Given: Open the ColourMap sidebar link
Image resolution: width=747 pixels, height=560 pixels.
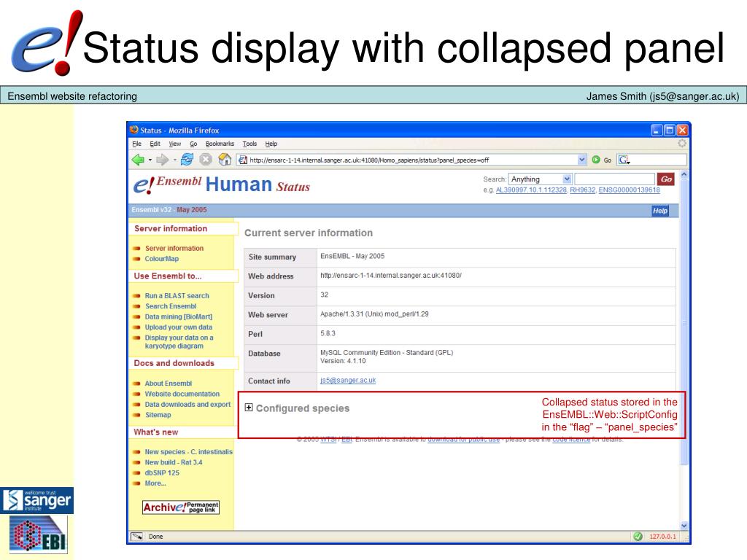Looking at the screenshot, I should point(162,259).
